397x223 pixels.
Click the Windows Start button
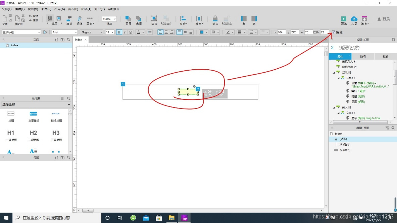click(6, 218)
